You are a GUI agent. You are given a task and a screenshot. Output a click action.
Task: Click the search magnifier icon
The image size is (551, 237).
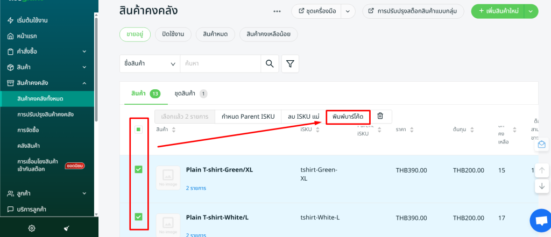(270, 64)
